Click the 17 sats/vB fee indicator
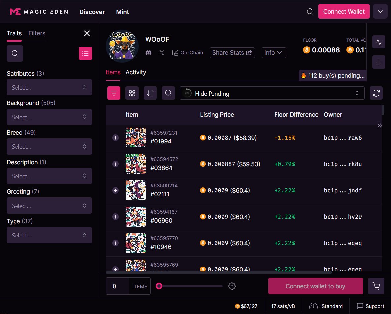This screenshot has height=314, width=391. point(283,306)
